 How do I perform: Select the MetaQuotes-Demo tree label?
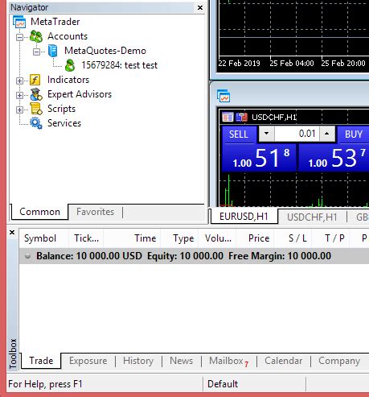(105, 51)
